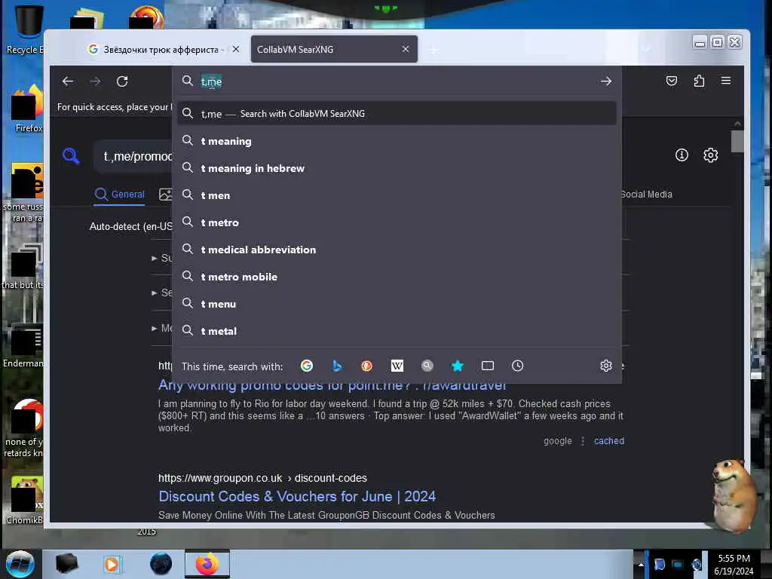Open the SearXNG preferences gear icon

710,155
